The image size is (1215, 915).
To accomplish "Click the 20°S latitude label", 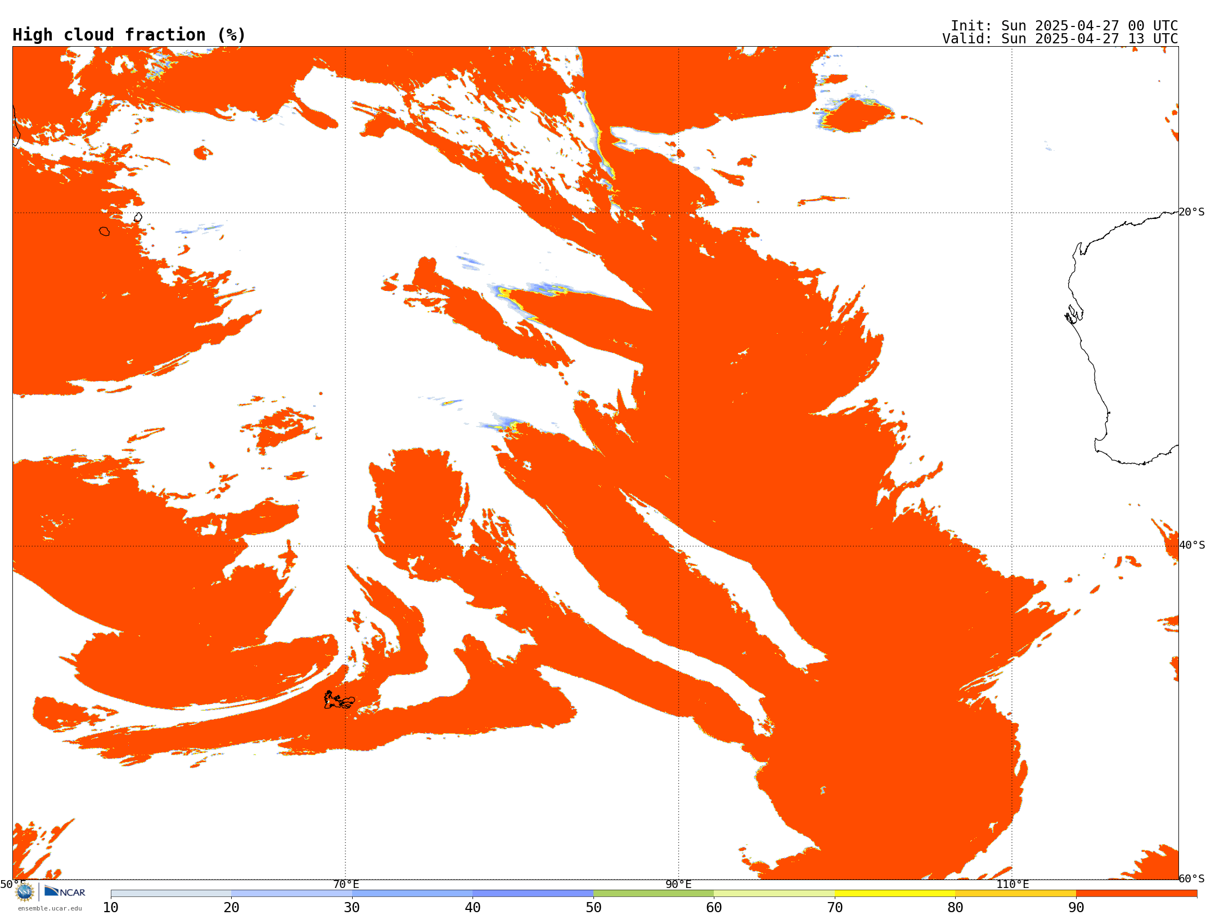I will [1191, 212].
